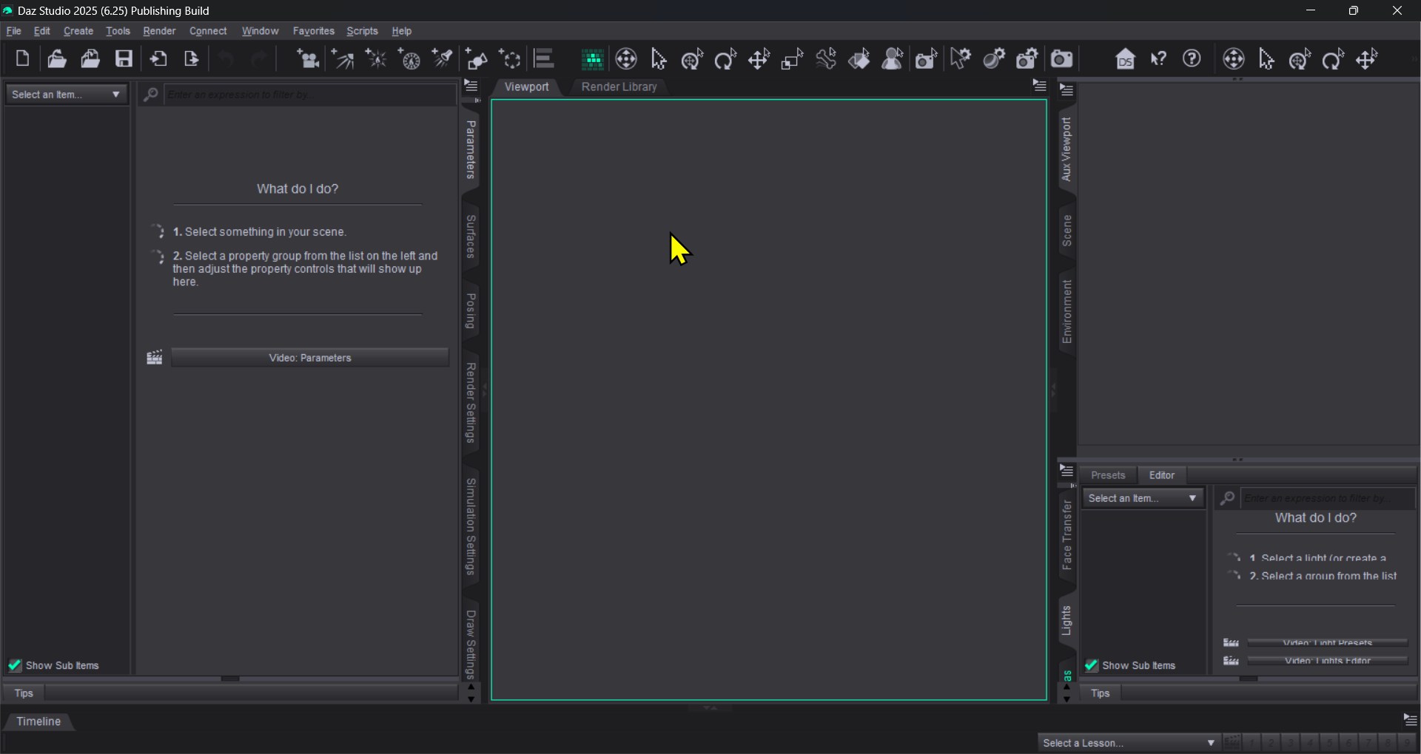
Task: Open the Render menu
Action: coord(159,31)
